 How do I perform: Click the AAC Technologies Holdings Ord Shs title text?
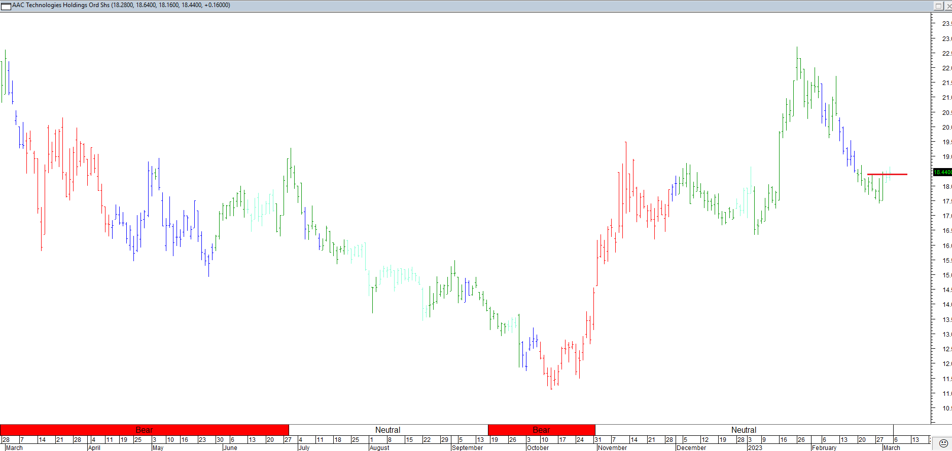point(61,5)
